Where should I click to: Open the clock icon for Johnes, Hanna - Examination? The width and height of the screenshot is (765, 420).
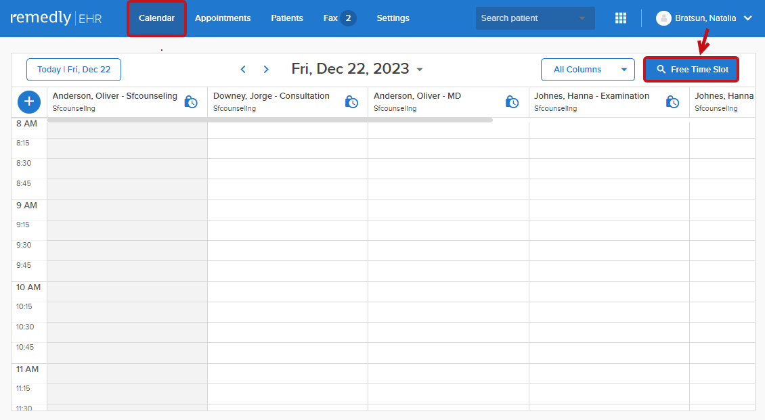coord(672,101)
